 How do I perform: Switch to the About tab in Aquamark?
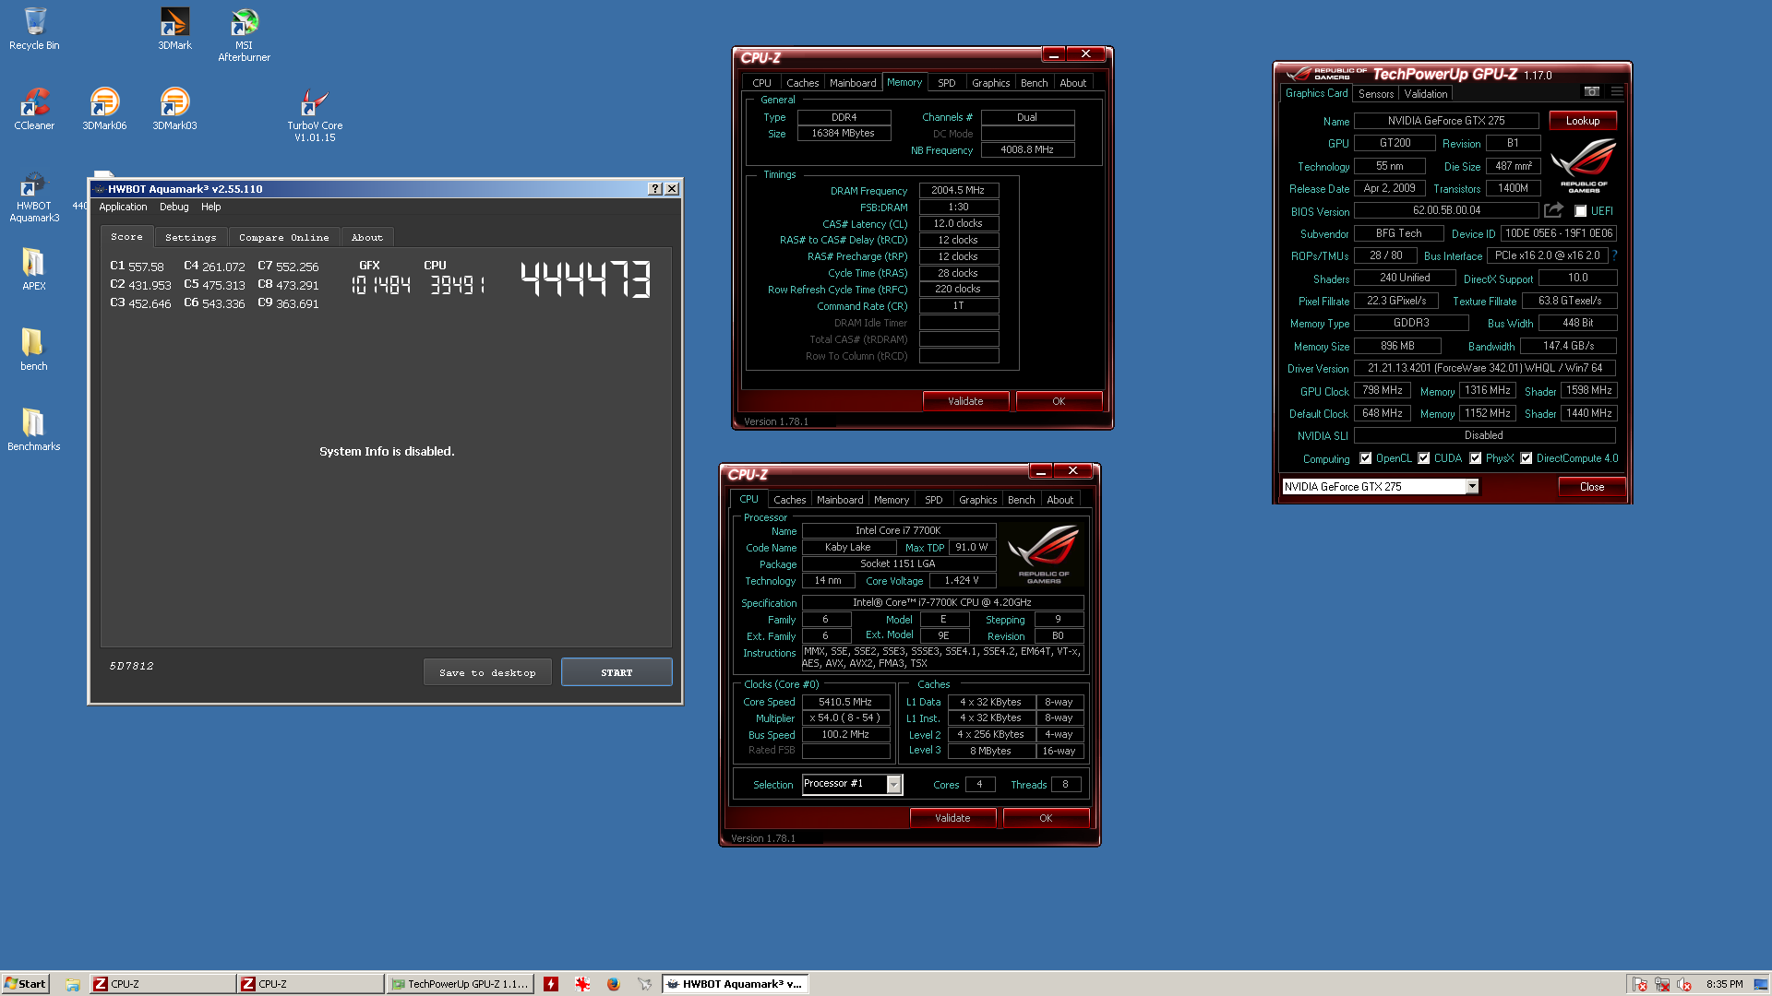366,237
